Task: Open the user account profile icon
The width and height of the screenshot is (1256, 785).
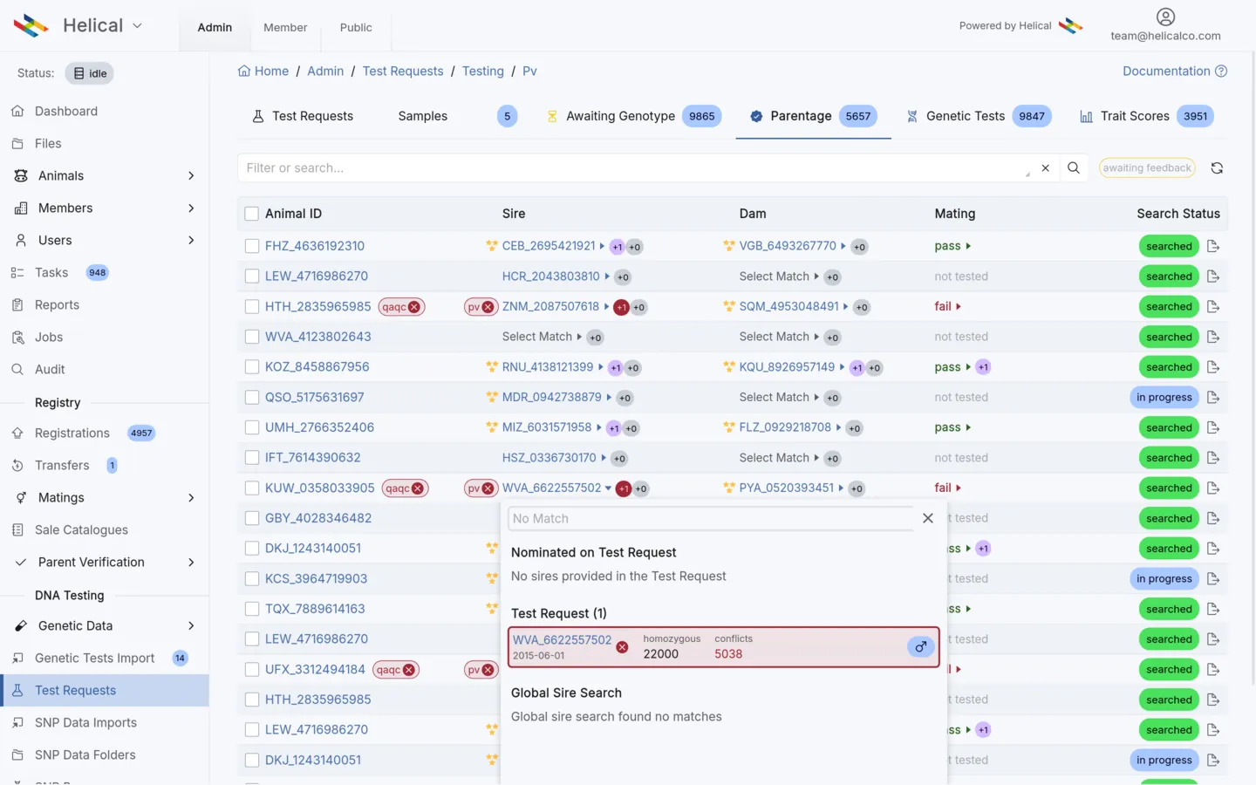Action: pos(1165,17)
